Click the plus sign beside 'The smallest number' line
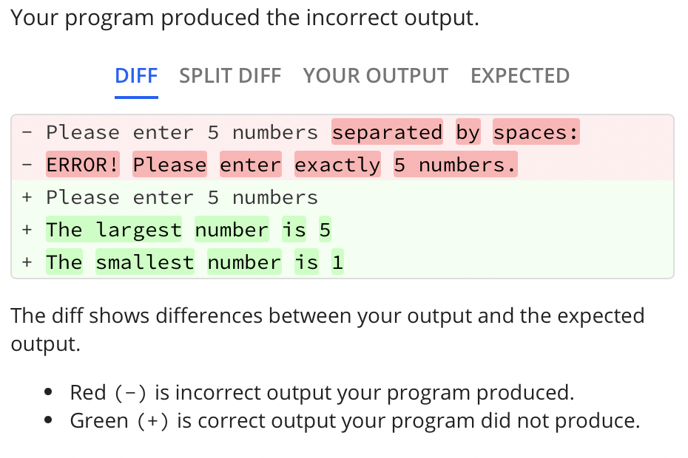The height and width of the screenshot is (458, 688). point(27,262)
